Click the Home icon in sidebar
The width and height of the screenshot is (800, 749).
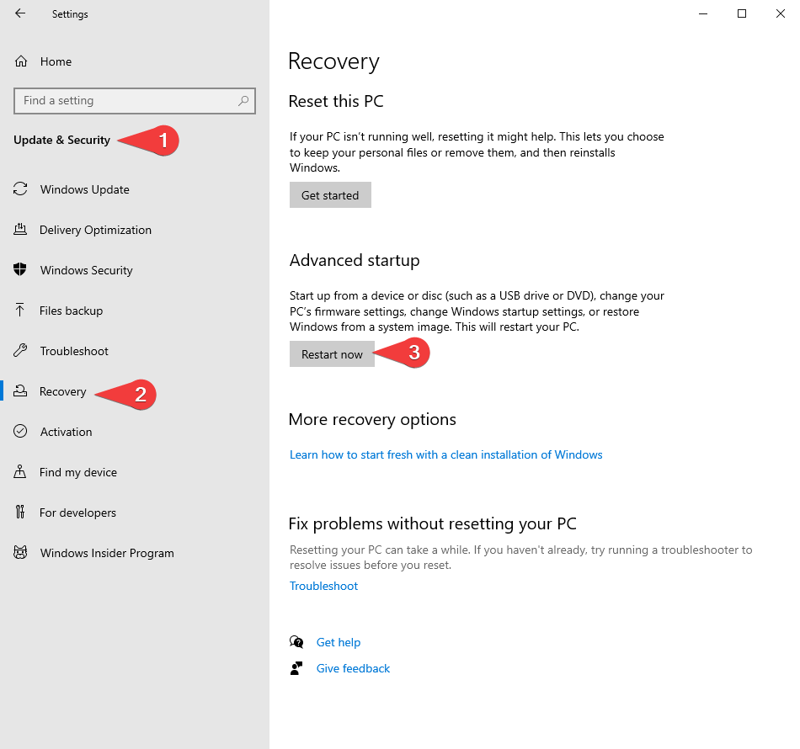[21, 61]
